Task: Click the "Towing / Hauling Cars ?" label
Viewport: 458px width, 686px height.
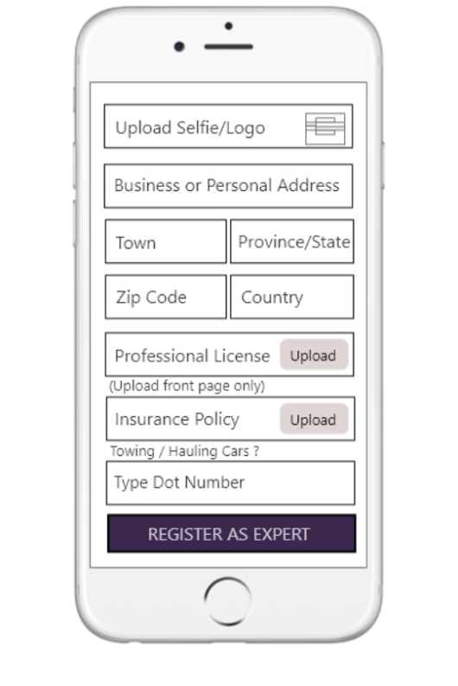Action: [x=184, y=451]
